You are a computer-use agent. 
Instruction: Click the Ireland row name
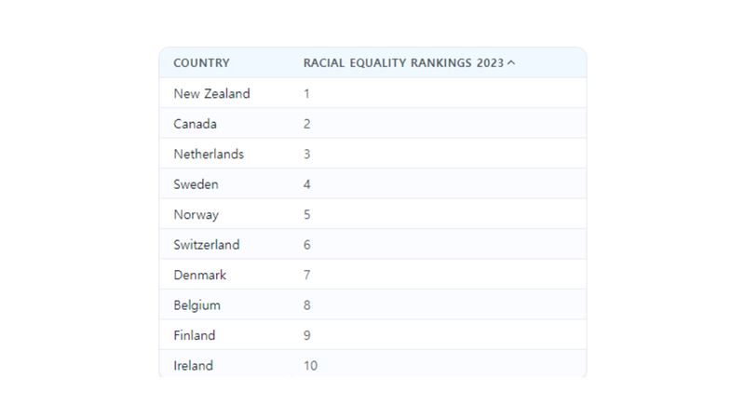click(x=193, y=366)
